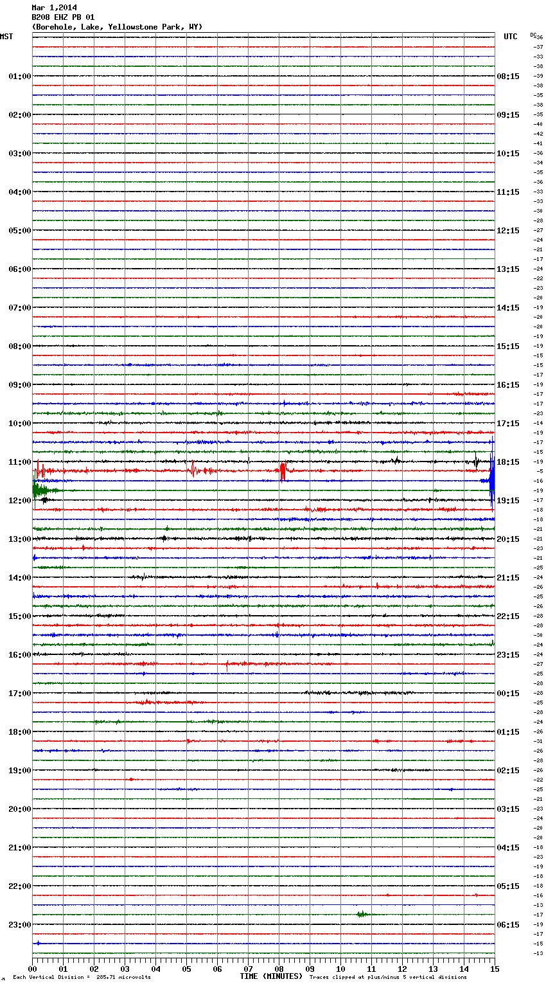This screenshot has width=546, height=986.
Task: Click the "15:15" UTC time label
Action: coord(508,346)
